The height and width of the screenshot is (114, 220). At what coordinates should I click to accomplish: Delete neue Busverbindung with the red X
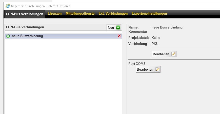point(119,36)
